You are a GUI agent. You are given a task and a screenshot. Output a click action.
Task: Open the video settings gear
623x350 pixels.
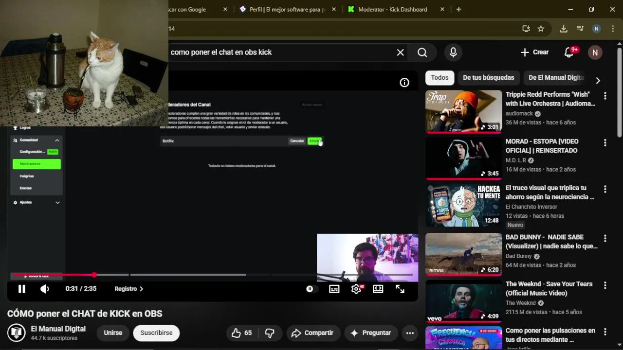(x=356, y=289)
